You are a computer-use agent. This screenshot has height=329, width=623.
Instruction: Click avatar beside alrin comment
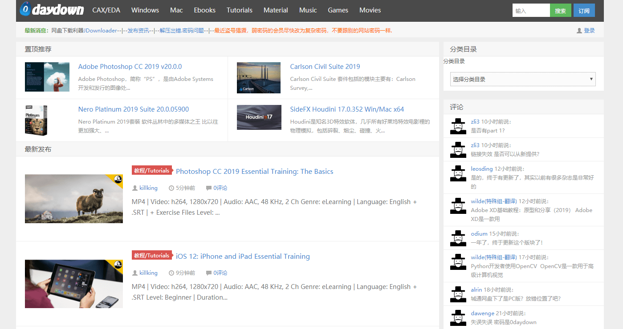click(458, 294)
